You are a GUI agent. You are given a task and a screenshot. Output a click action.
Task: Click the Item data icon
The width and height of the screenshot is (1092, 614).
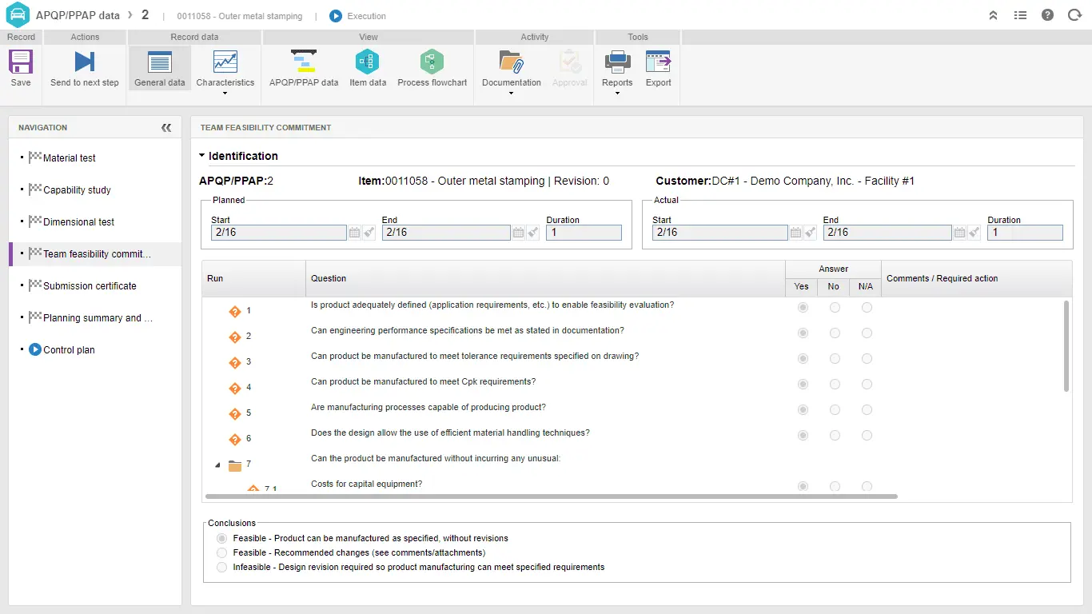[367, 62]
